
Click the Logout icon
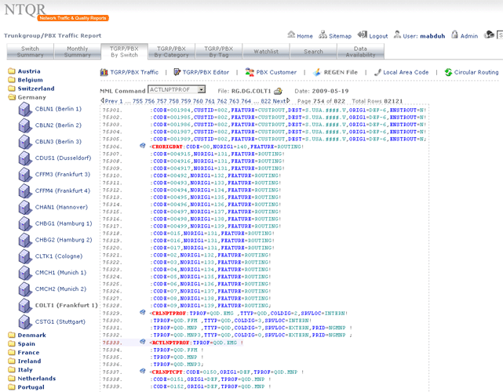[x=363, y=35]
